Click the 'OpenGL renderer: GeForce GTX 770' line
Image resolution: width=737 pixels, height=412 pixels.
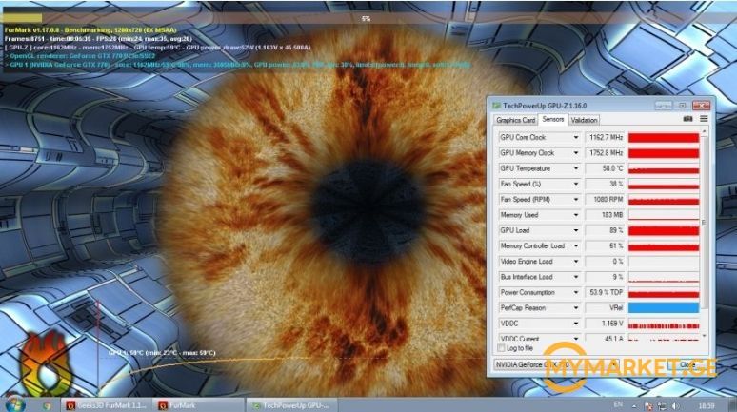tap(80, 55)
